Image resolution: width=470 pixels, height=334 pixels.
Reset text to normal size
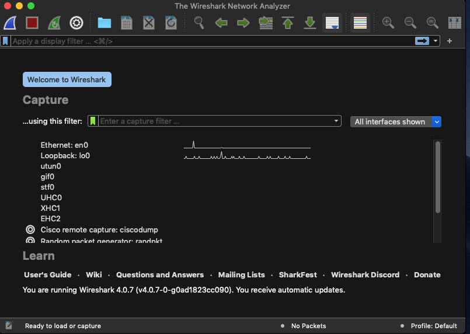point(433,23)
